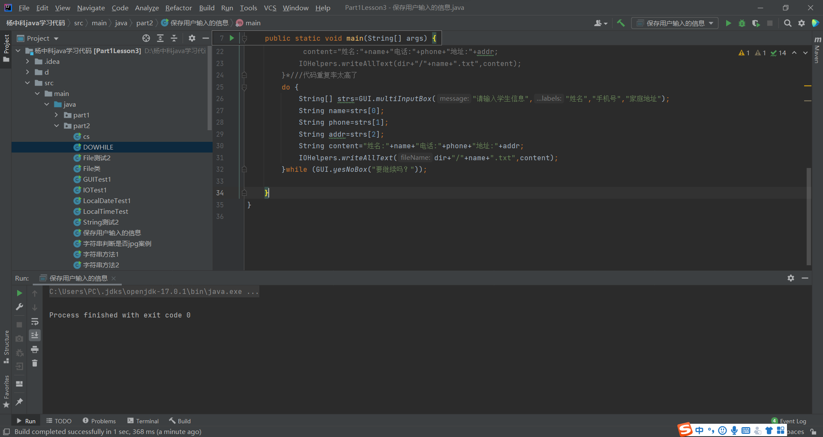Open user account dropdown in toolbar
The width and height of the screenshot is (823, 437).
601,23
